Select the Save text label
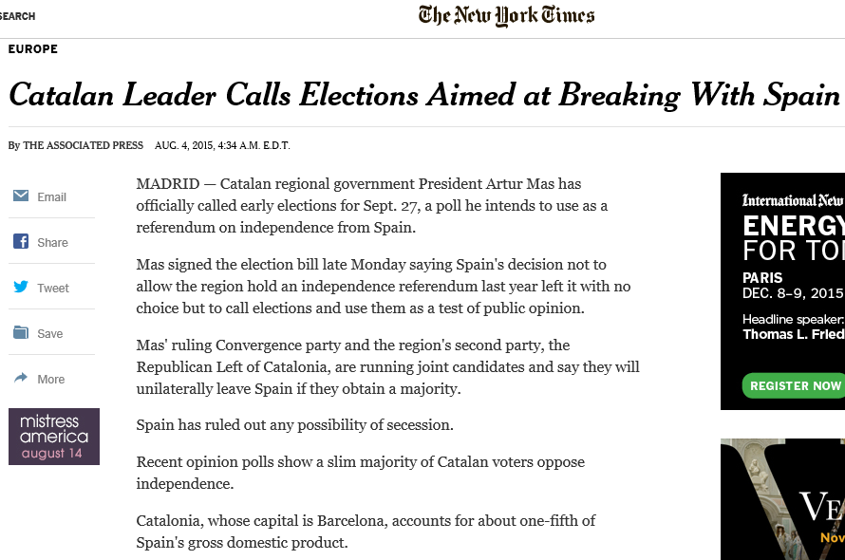Viewport: 845px width, 560px height. [x=50, y=334]
